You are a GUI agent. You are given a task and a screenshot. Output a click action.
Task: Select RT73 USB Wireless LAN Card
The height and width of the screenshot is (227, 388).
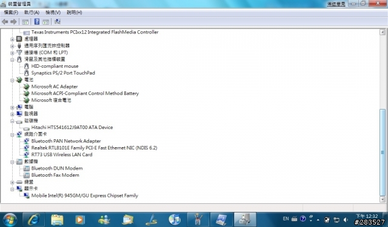coord(62,154)
